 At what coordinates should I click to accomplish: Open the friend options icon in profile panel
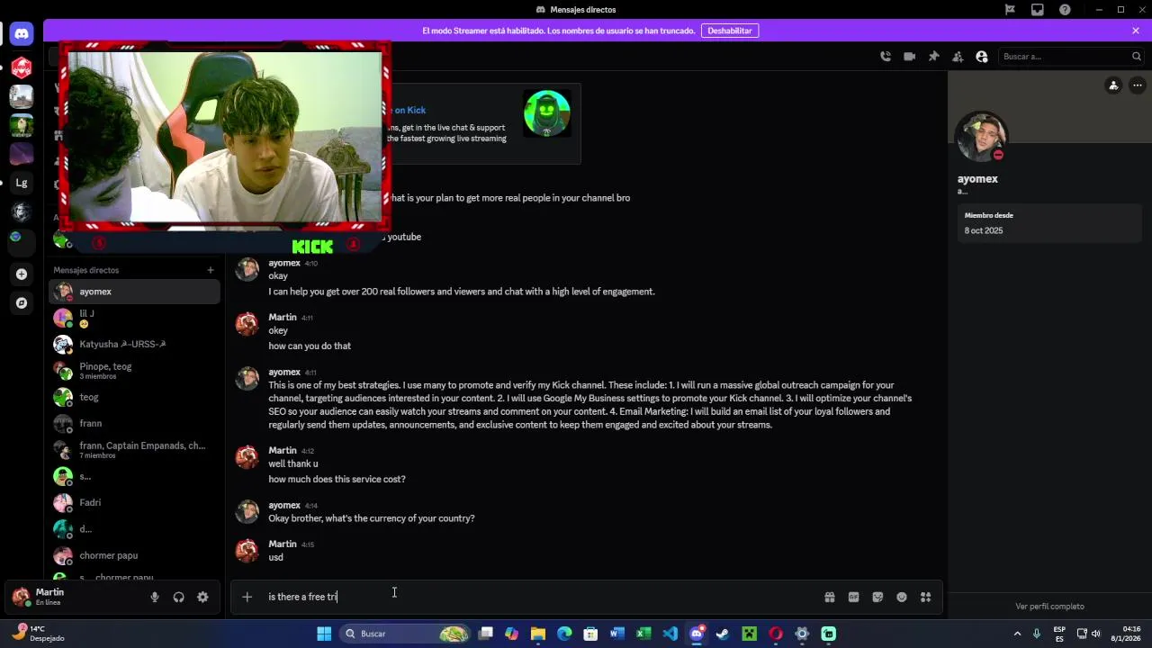[x=1113, y=85]
